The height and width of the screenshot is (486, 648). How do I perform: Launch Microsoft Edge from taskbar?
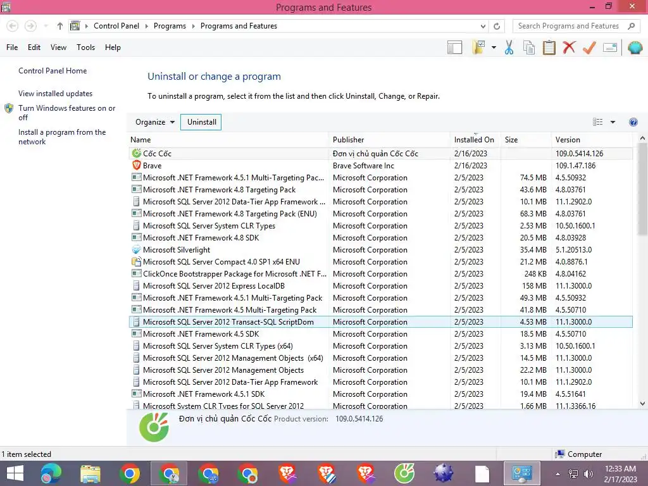(51, 473)
